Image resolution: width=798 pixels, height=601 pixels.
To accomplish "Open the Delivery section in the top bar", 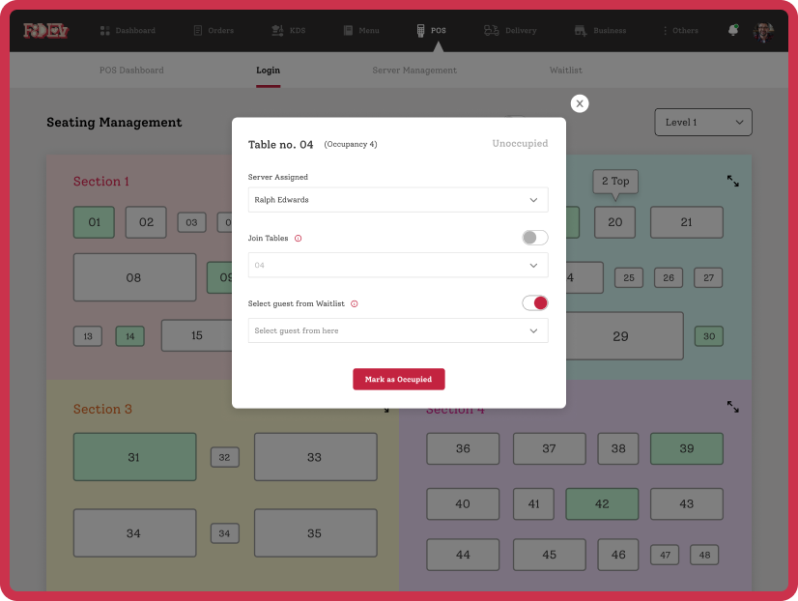I will pyautogui.click(x=510, y=31).
